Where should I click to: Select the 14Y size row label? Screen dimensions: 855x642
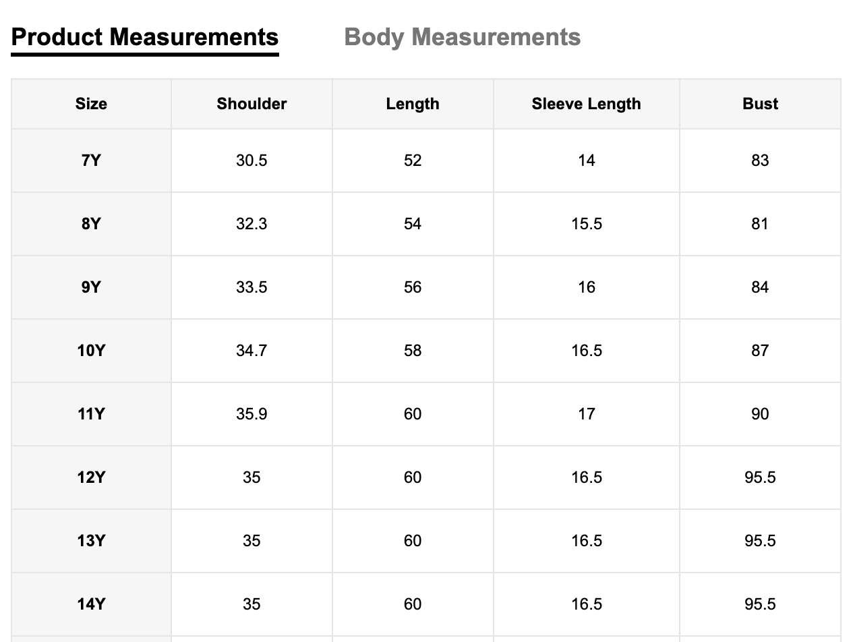pos(91,604)
